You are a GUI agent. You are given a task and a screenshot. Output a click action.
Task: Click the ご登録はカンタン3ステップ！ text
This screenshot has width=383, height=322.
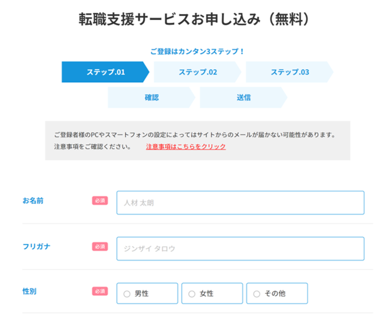coord(197,51)
